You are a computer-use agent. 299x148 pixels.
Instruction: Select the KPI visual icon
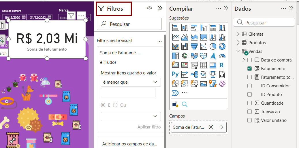185,65
